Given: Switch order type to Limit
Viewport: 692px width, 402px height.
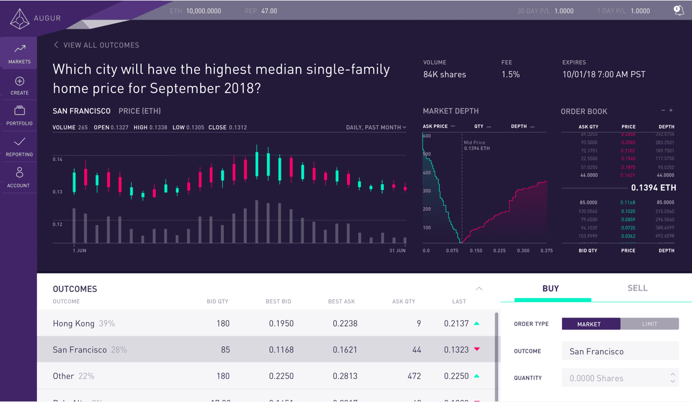Looking at the screenshot, I should (x=650, y=324).
